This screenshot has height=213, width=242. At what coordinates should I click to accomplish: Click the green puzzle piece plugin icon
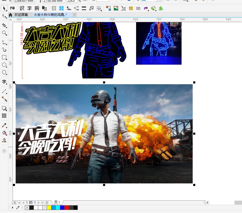[161, 8]
